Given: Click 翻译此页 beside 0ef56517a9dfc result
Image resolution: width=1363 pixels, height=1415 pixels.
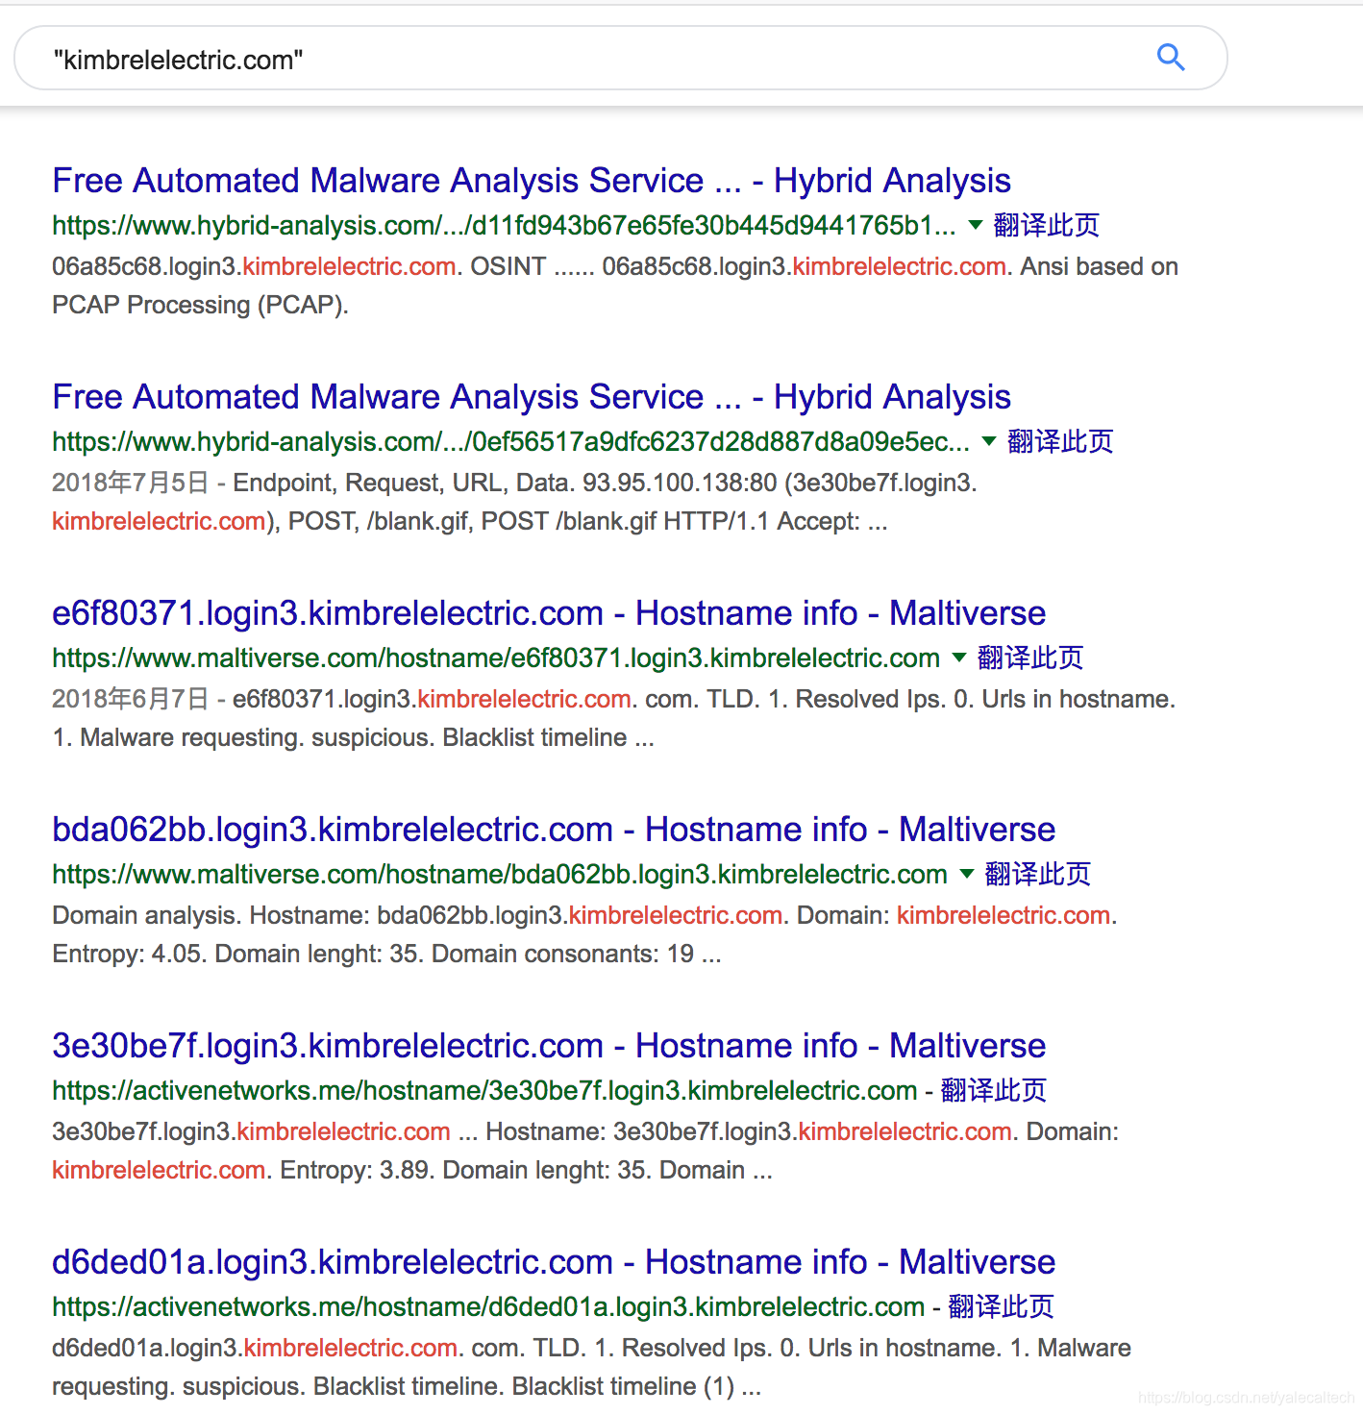Looking at the screenshot, I should pyautogui.click(x=1060, y=441).
